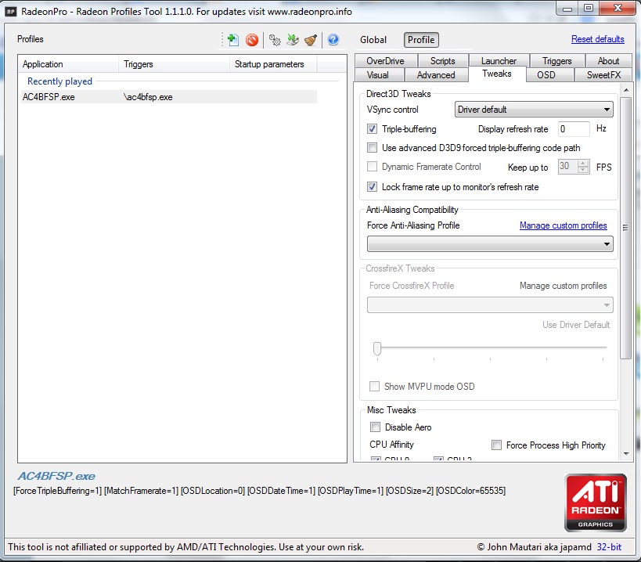Click the Reset defaults link
This screenshot has height=562, width=641.
coord(597,39)
